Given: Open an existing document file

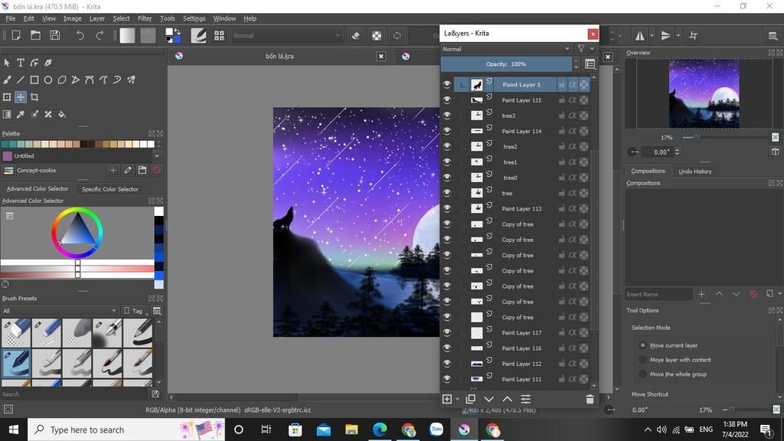Looking at the screenshot, I should [35, 35].
